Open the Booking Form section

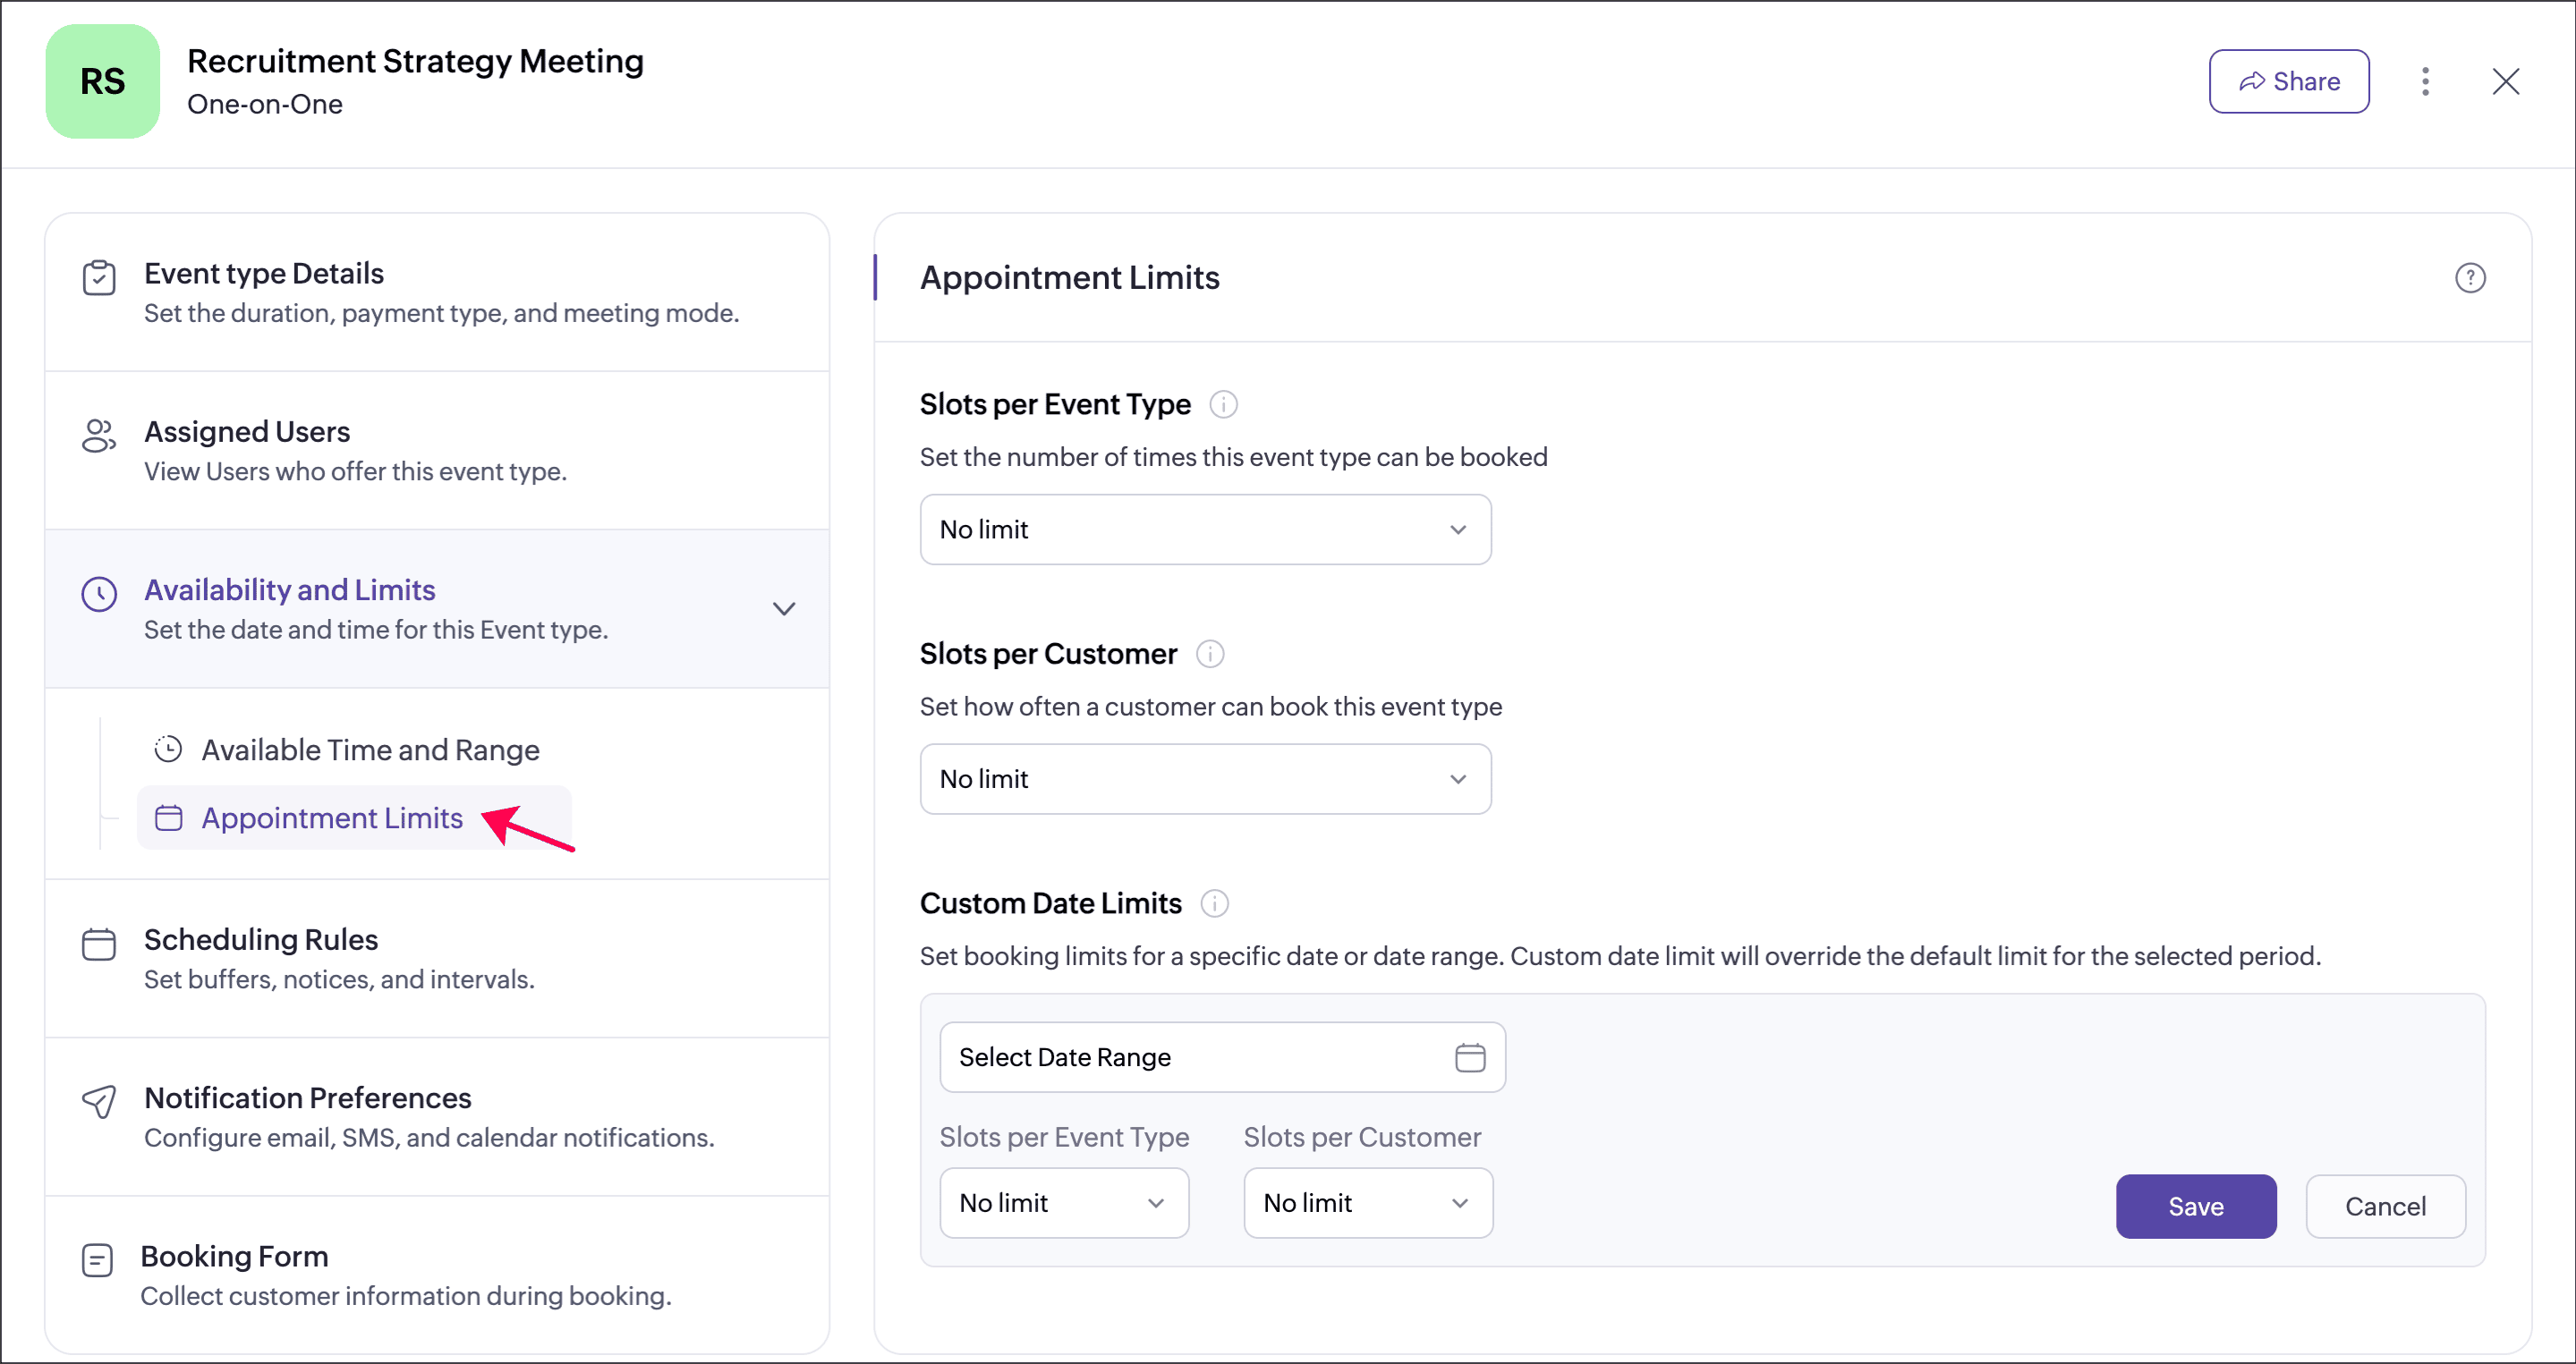[x=234, y=1257]
